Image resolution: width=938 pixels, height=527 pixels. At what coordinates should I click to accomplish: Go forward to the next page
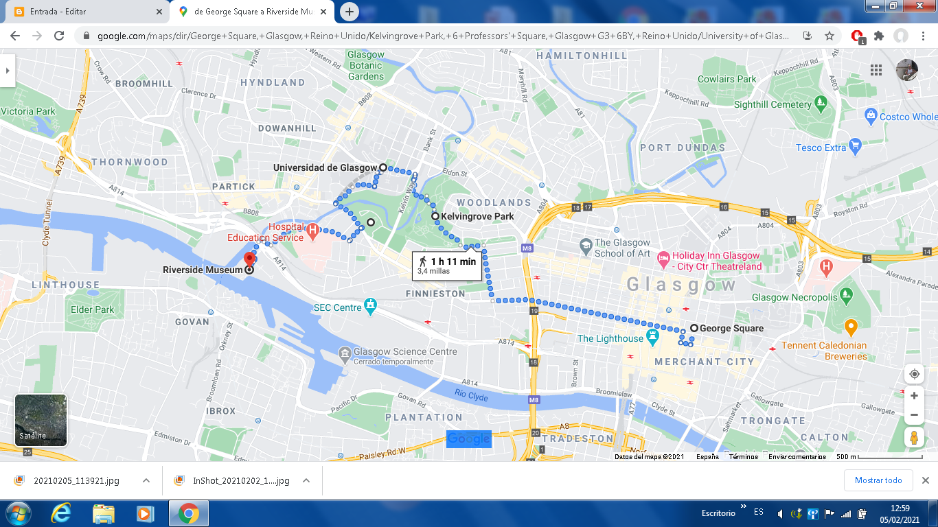click(x=37, y=36)
